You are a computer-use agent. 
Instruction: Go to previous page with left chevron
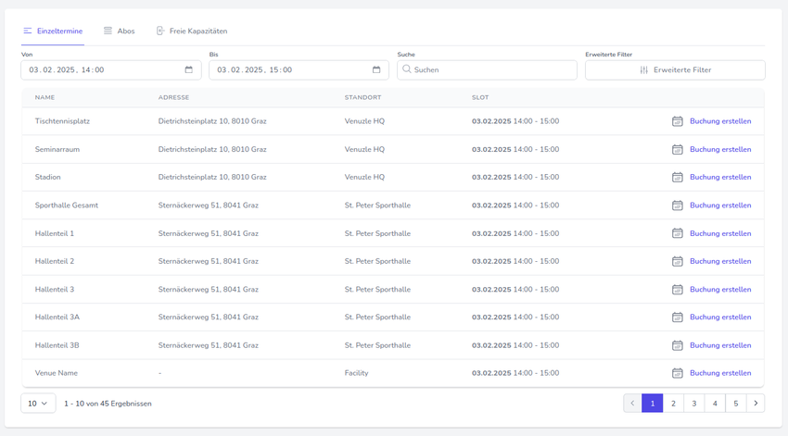632,404
